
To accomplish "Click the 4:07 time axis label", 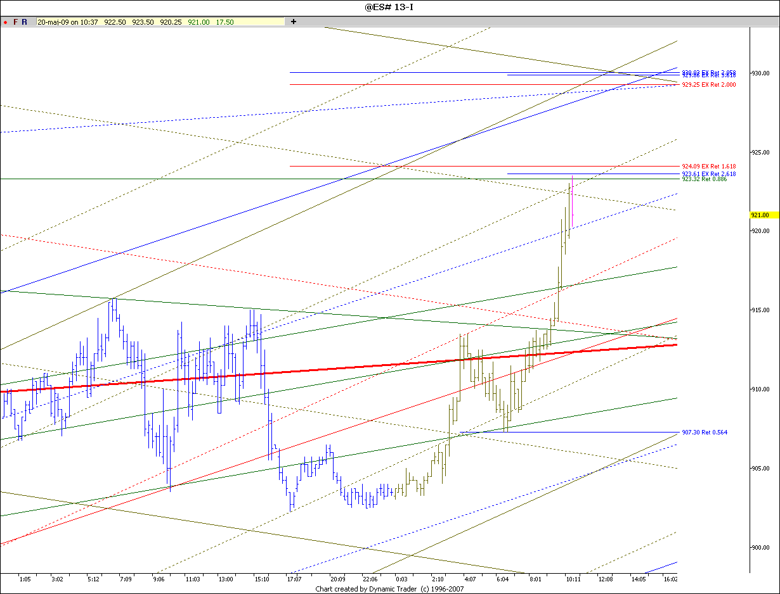I will coord(470,579).
